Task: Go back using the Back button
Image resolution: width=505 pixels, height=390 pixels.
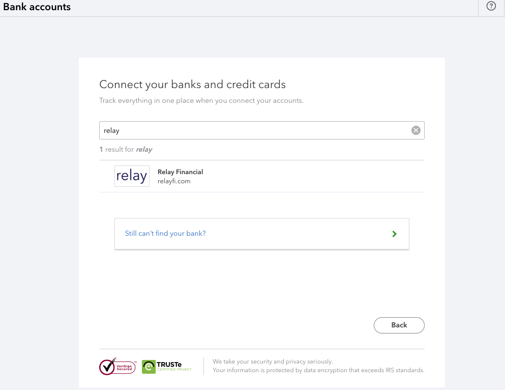Action: click(399, 325)
